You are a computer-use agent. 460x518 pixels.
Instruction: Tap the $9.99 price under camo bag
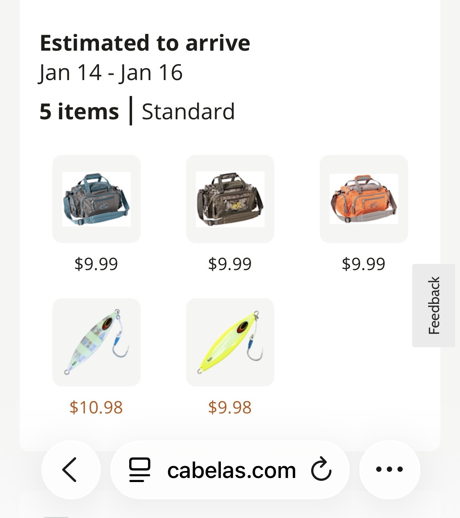coord(230,264)
